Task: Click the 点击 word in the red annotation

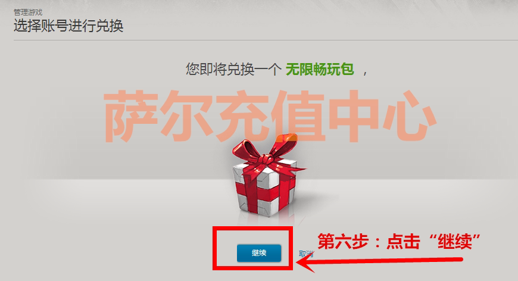Action: (x=403, y=241)
